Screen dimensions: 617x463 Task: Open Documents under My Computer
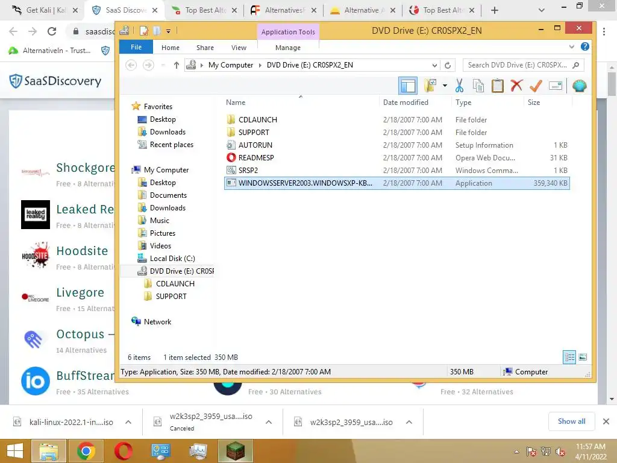pyautogui.click(x=168, y=195)
